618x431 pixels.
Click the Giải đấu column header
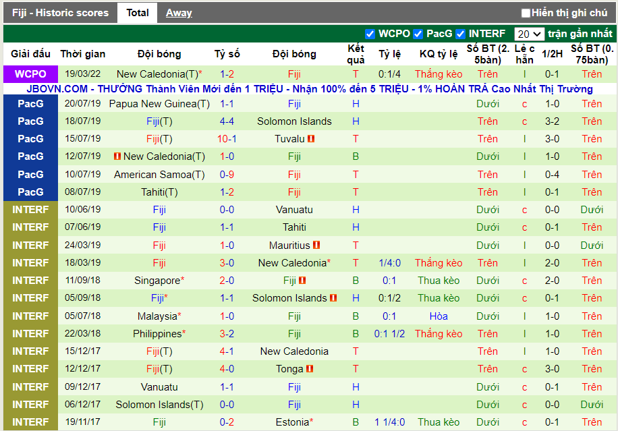[x=30, y=54]
